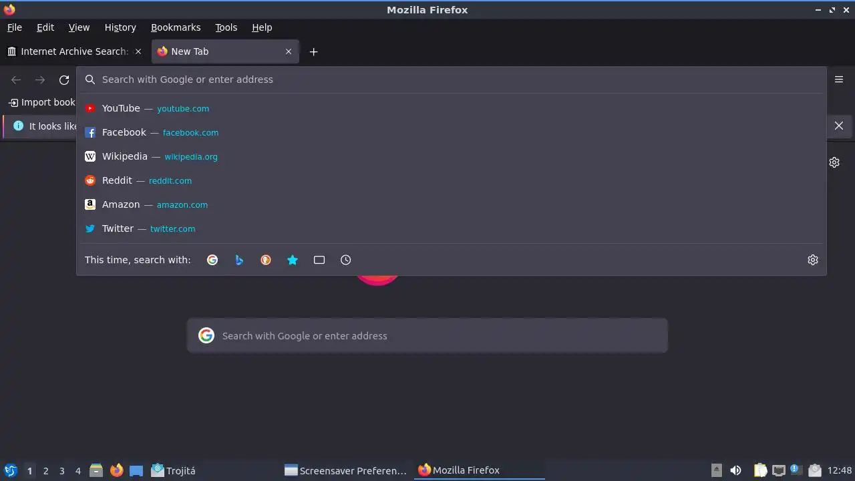This screenshot has height=481, width=855.
Task: Open the desktop start menu icon
Action: coord(10,470)
